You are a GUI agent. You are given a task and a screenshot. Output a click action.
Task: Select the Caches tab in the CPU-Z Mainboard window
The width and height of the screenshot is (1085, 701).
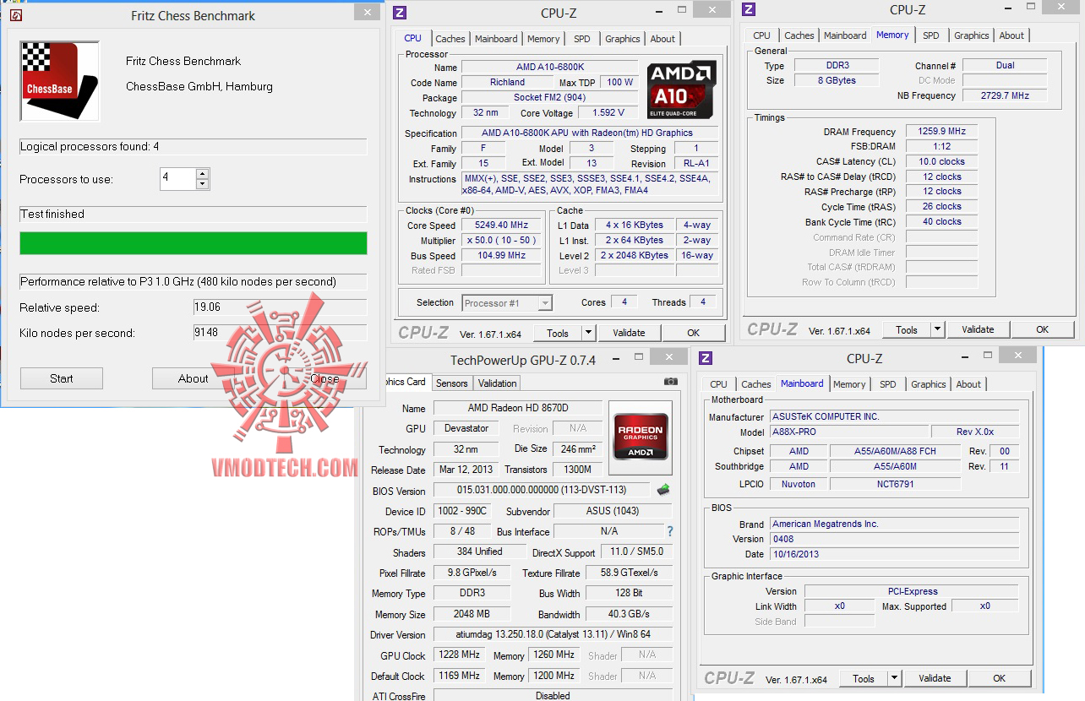click(x=756, y=384)
